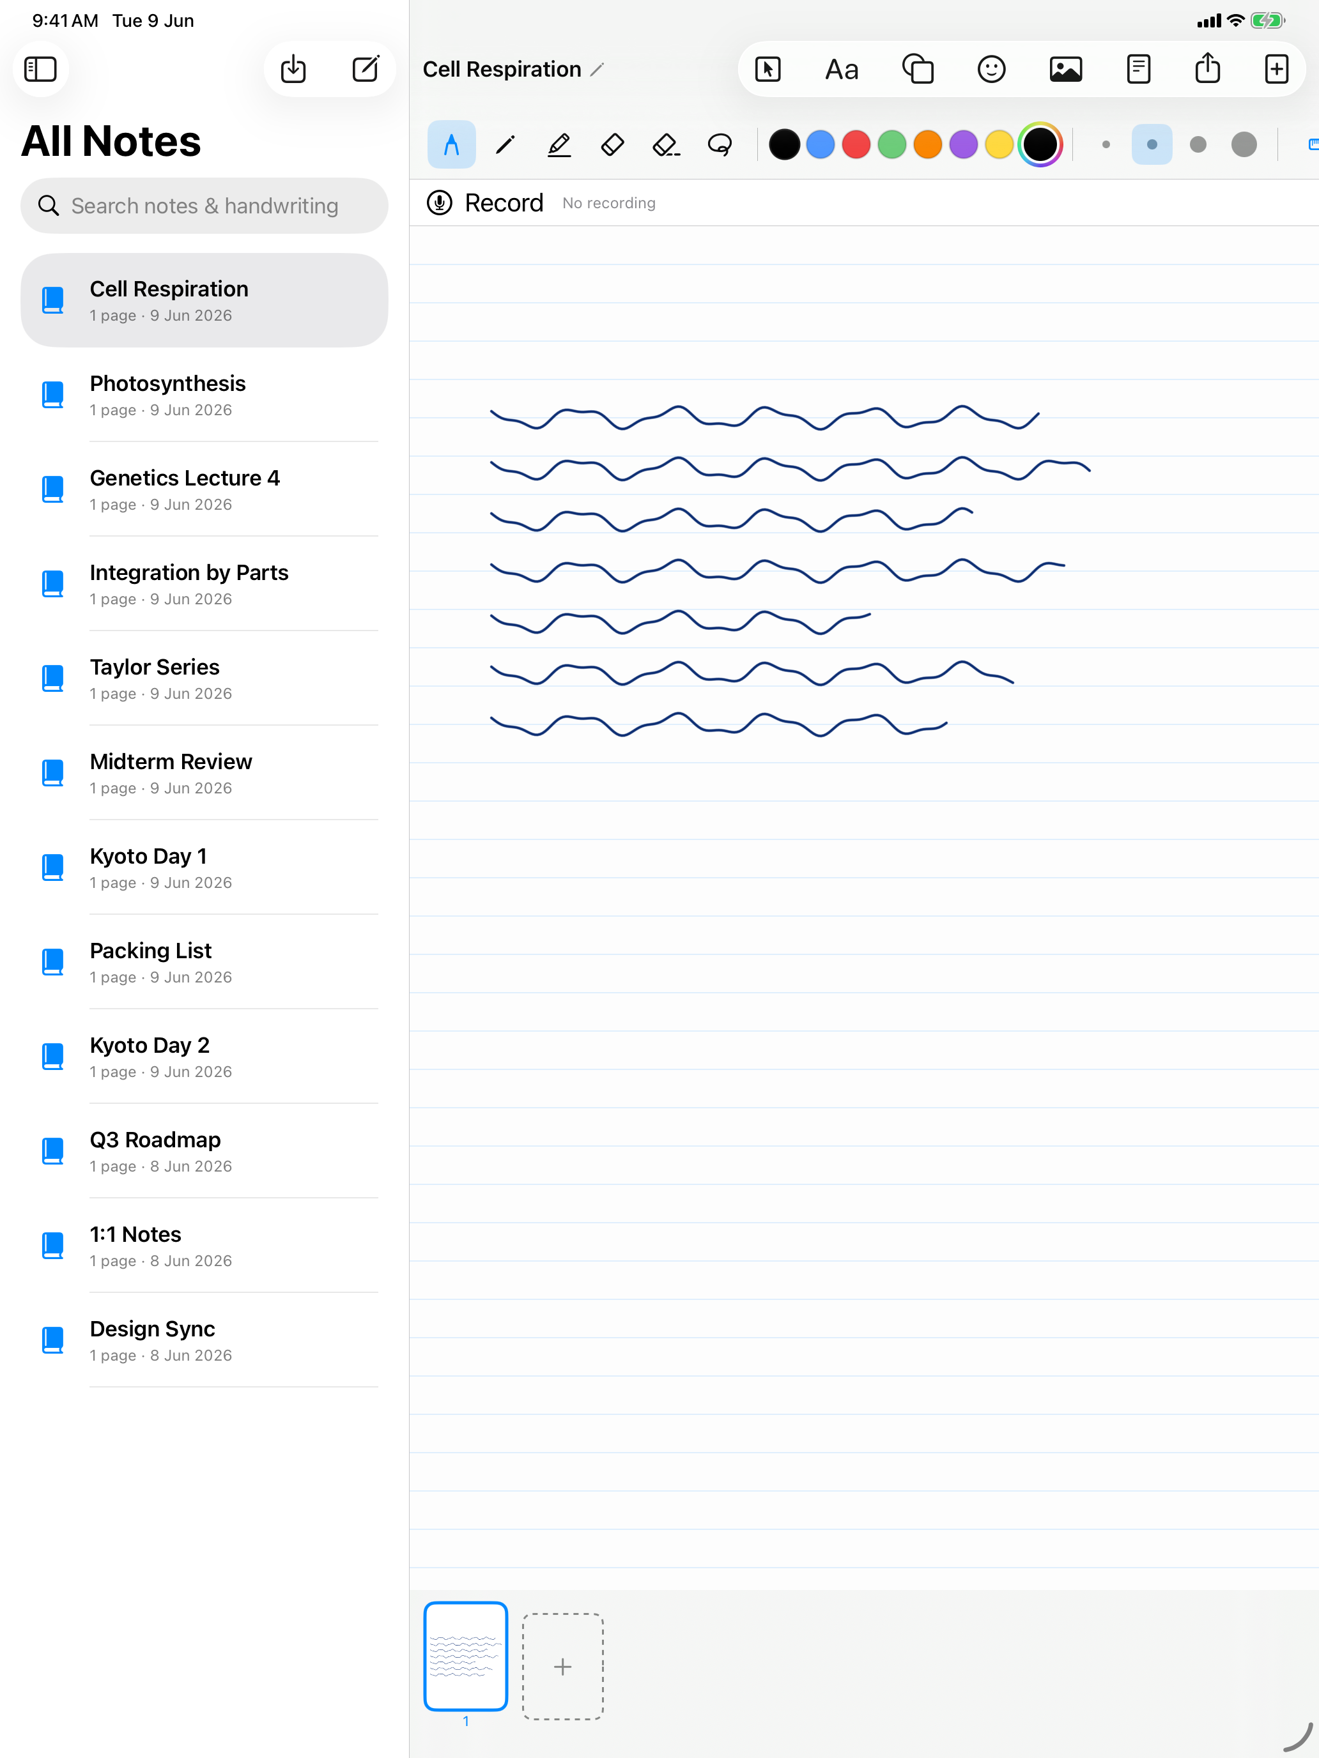Open the Aa text tool
Screen dimensions: 1319x1758
point(841,70)
